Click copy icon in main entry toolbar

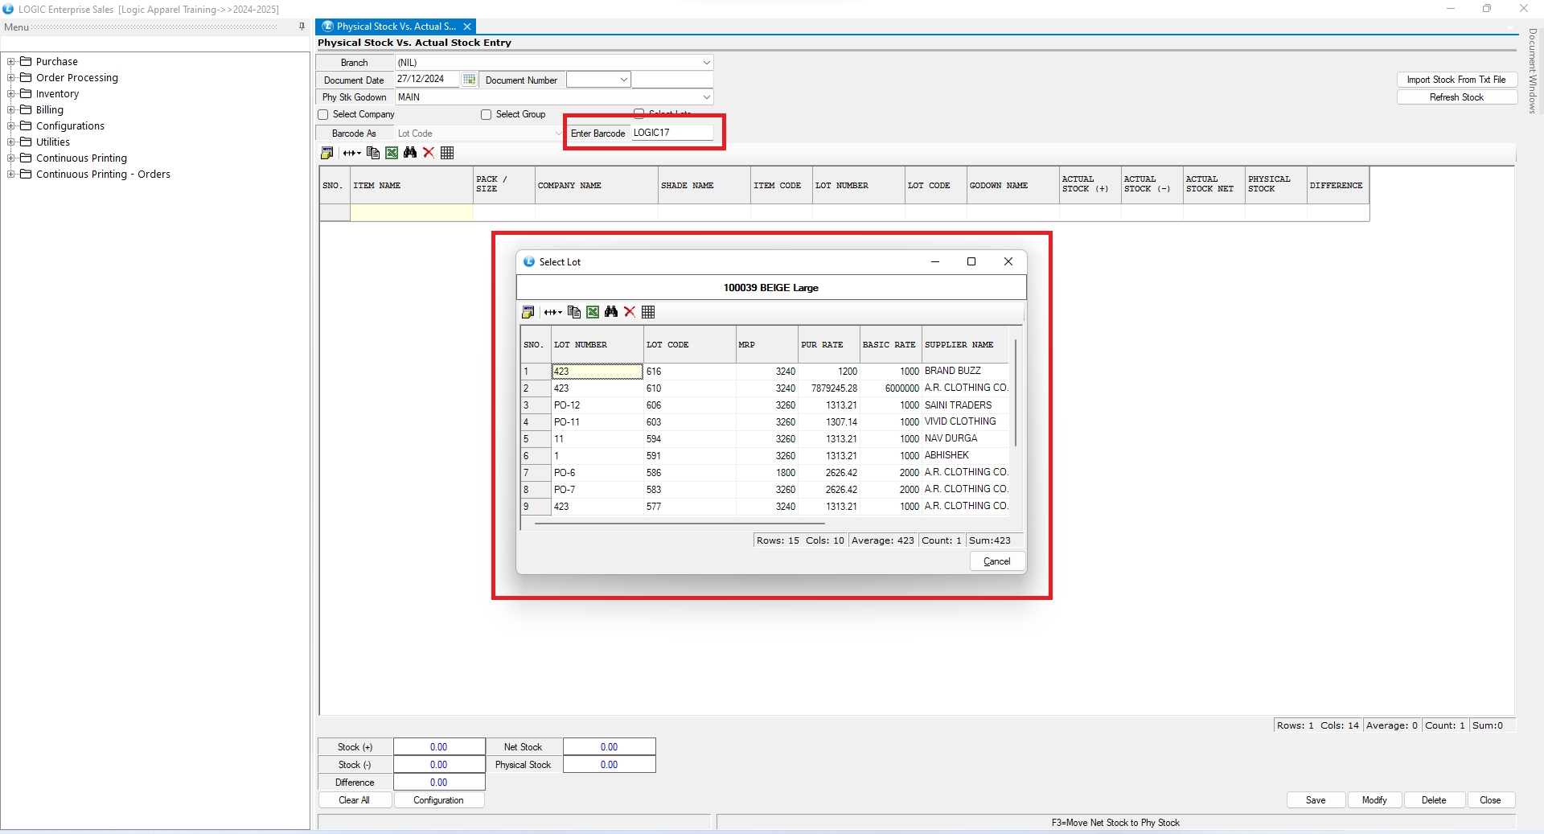(x=372, y=153)
